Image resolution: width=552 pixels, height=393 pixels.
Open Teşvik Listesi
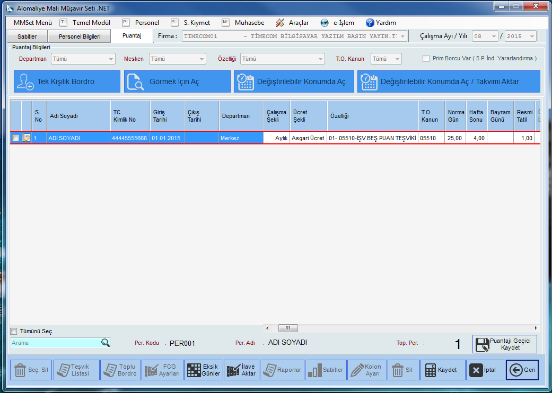tap(76, 370)
